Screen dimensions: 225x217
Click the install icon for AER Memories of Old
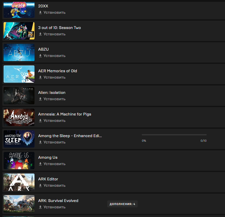(x=40, y=77)
